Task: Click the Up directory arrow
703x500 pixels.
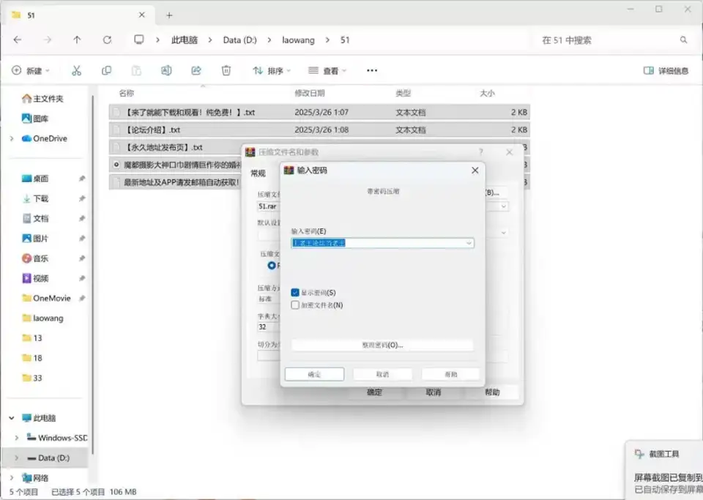Action: point(77,40)
